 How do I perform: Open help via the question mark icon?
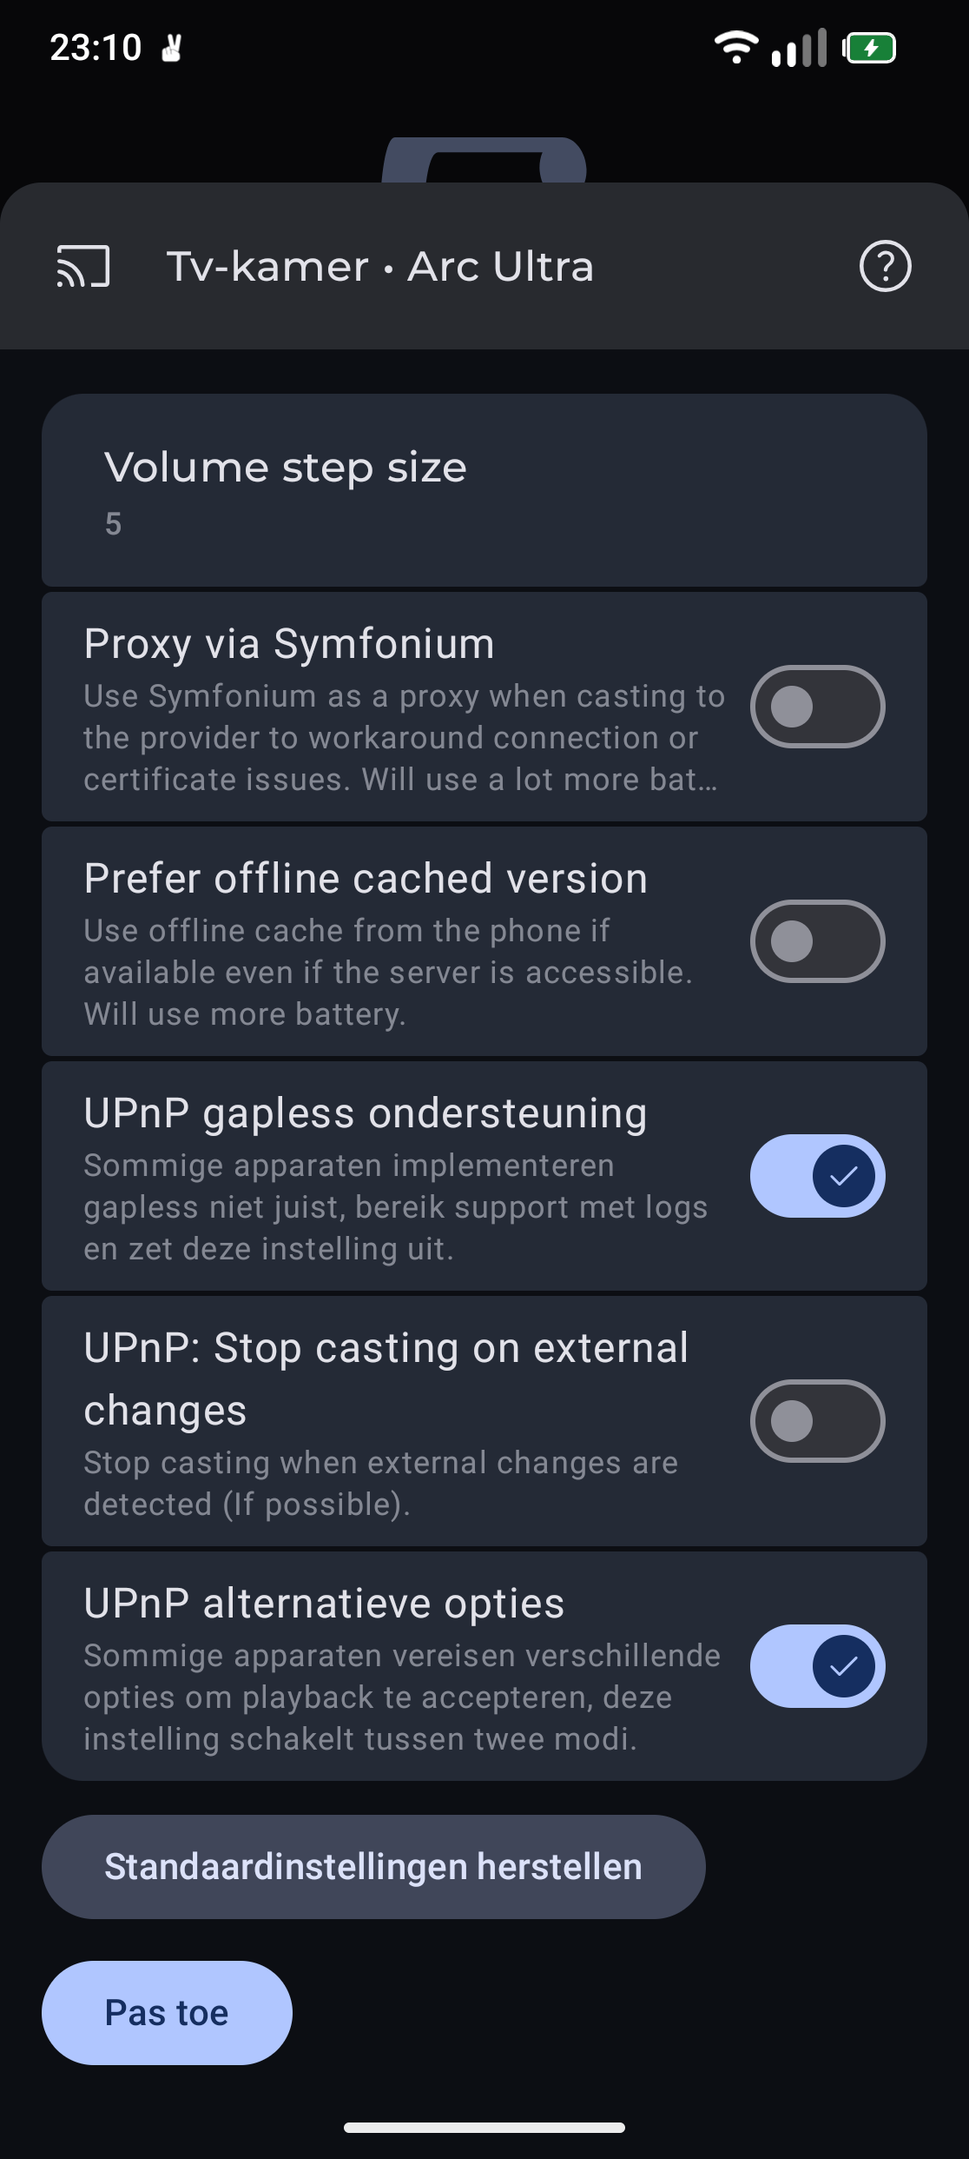click(x=885, y=266)
